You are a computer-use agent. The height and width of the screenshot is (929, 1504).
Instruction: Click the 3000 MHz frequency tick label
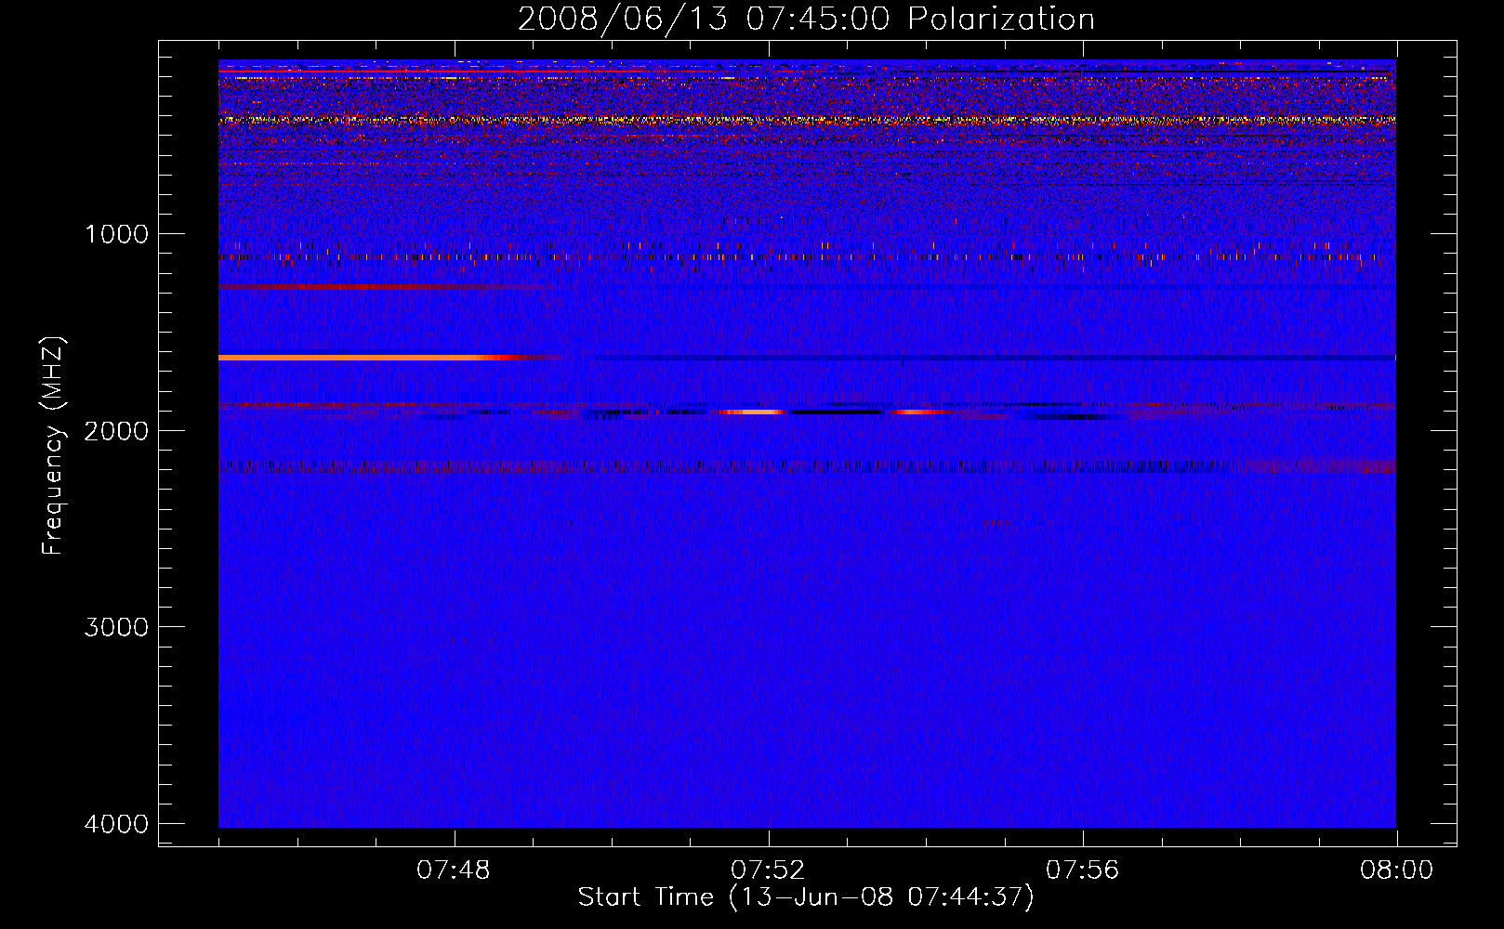pos(116,627)
